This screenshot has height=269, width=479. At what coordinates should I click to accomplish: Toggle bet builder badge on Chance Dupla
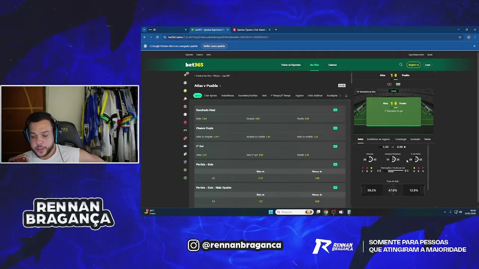335,128
